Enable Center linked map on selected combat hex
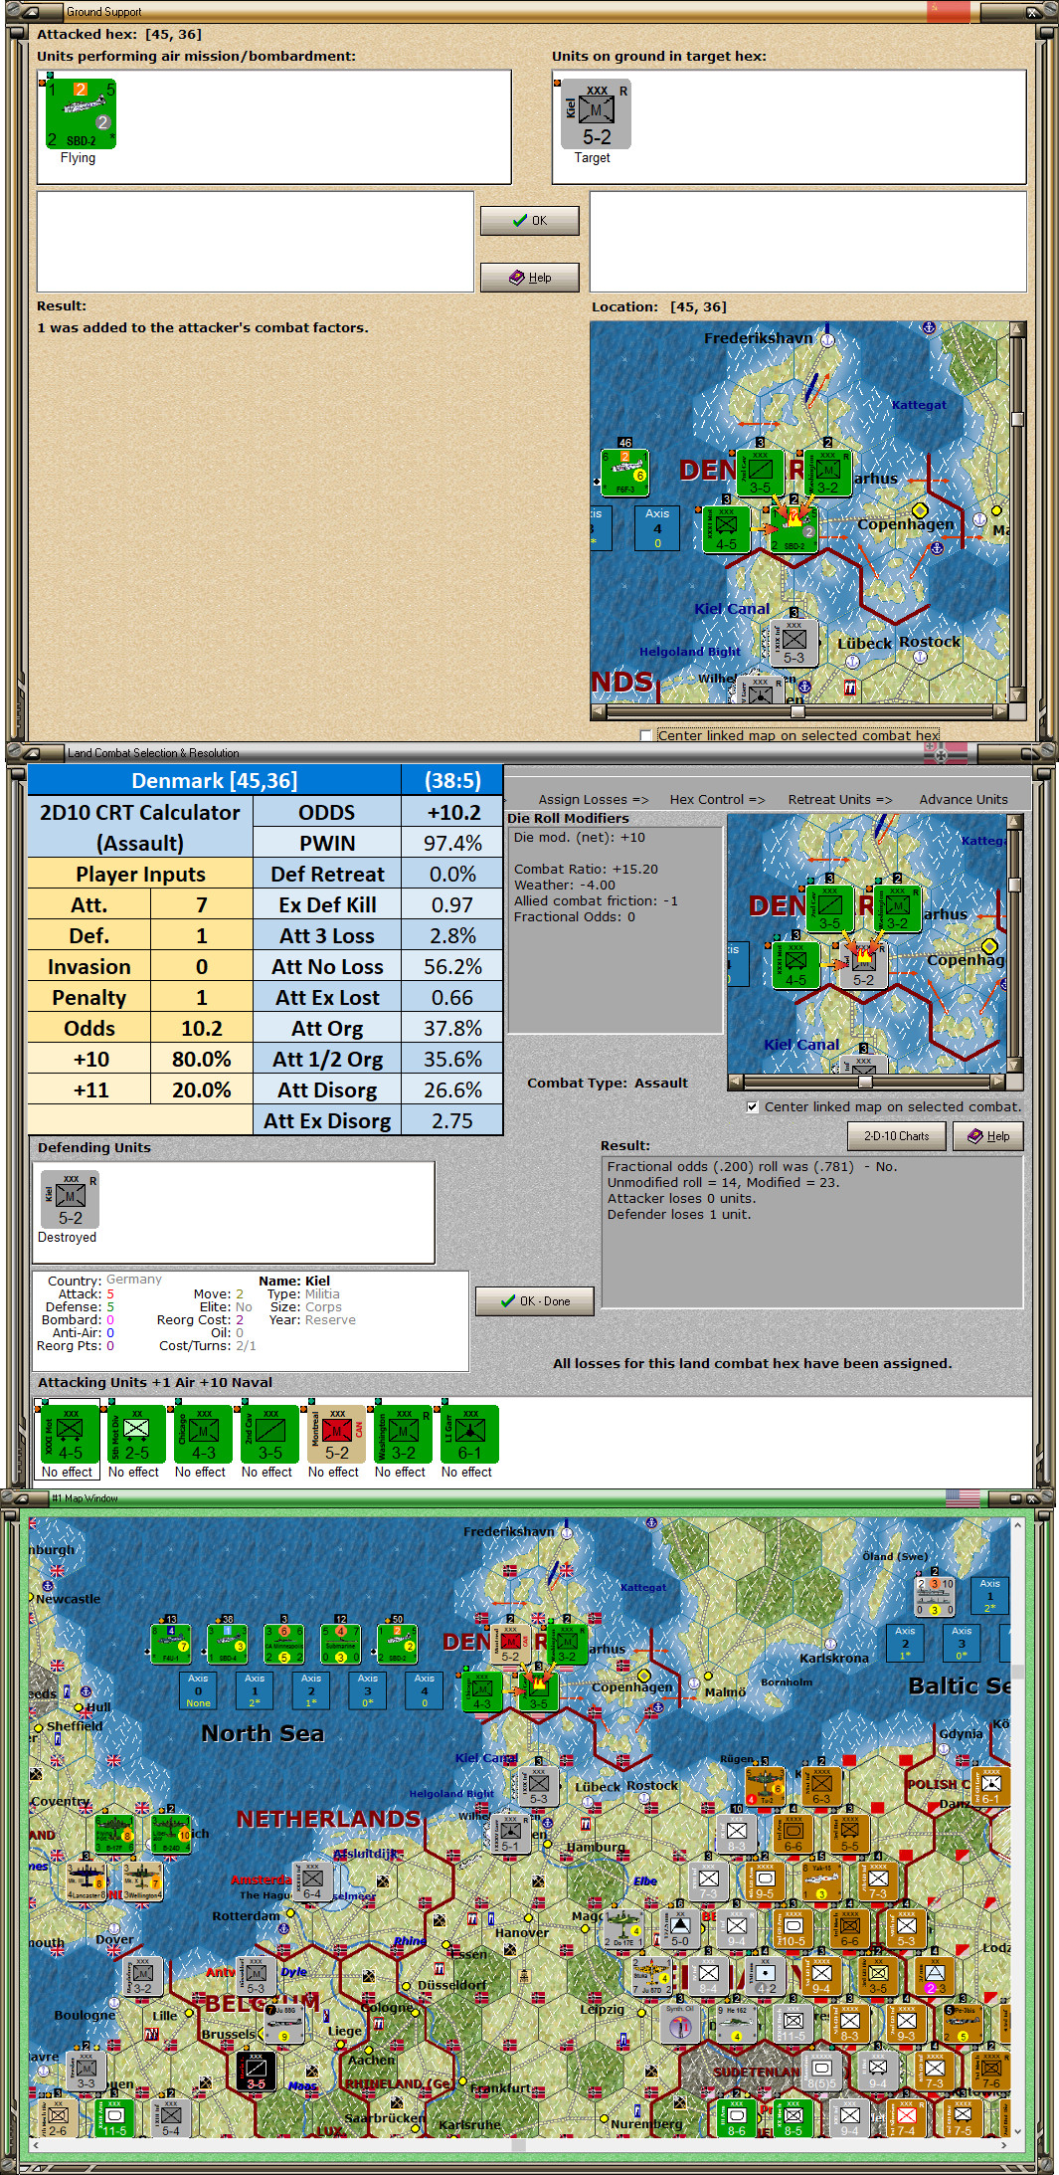This screenshot has width=1059, height=2175. click(646, 735)
